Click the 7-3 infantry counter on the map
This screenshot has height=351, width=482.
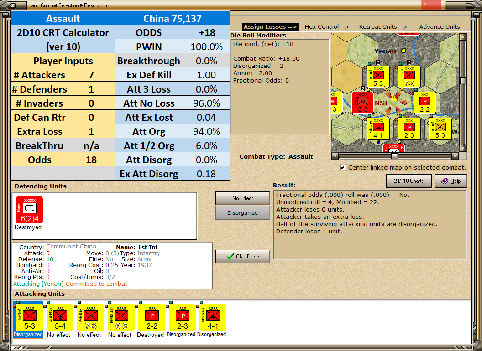click(x=409, y=77)
